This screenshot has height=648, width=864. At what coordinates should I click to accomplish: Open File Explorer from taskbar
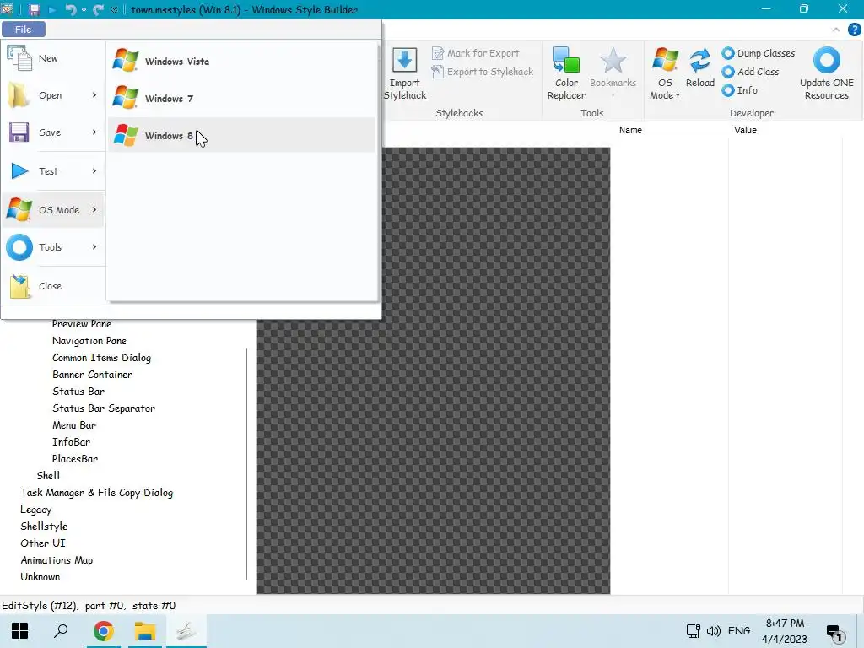pos(145,631)
